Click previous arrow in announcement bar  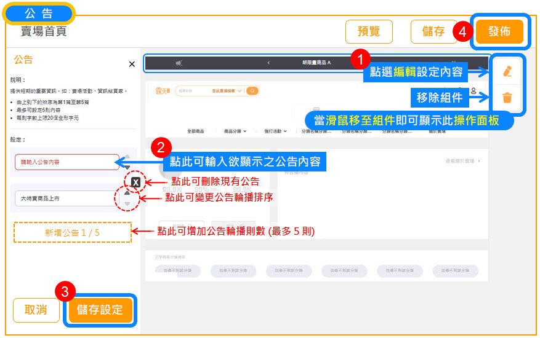[x=268, y=63]
